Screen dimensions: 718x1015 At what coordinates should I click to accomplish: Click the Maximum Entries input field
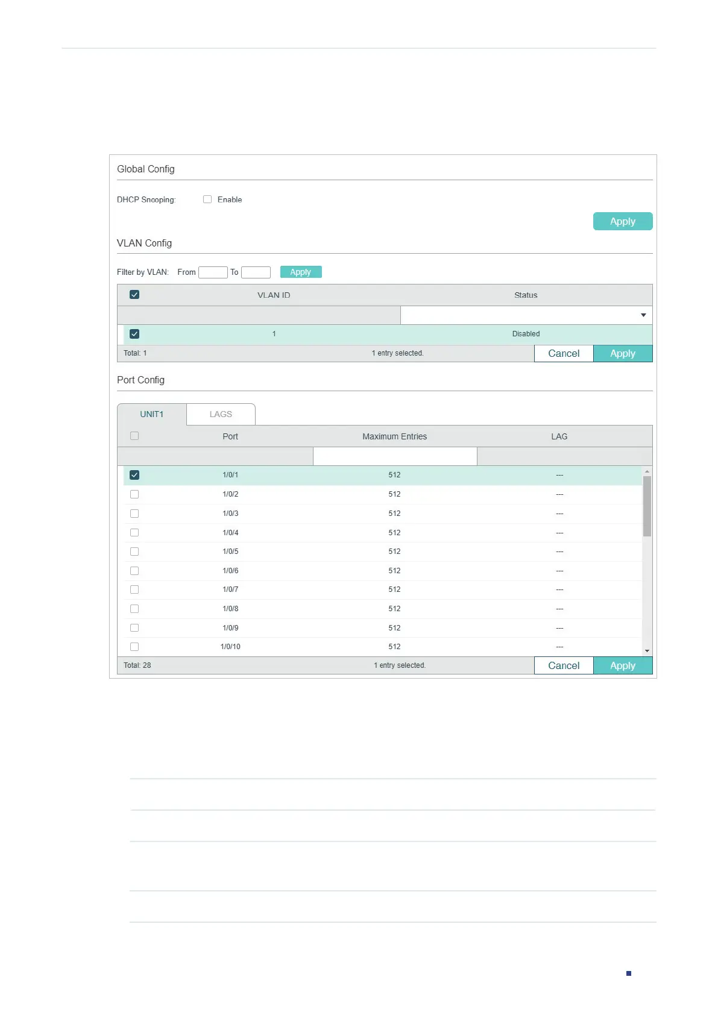(395, 456)
